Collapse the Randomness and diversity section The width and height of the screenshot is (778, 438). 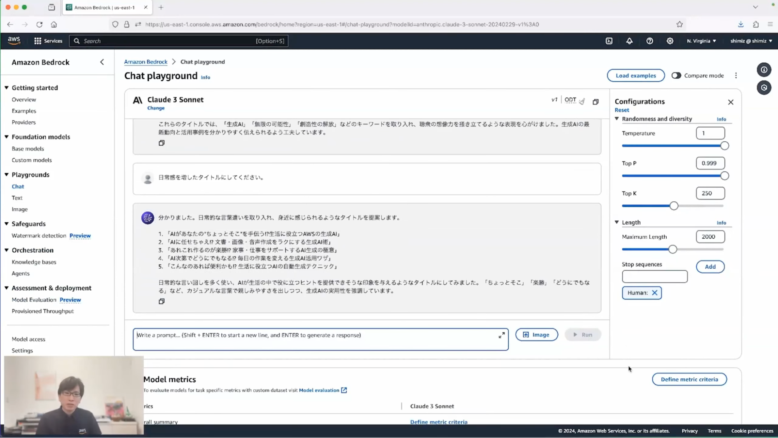[617, 119]
